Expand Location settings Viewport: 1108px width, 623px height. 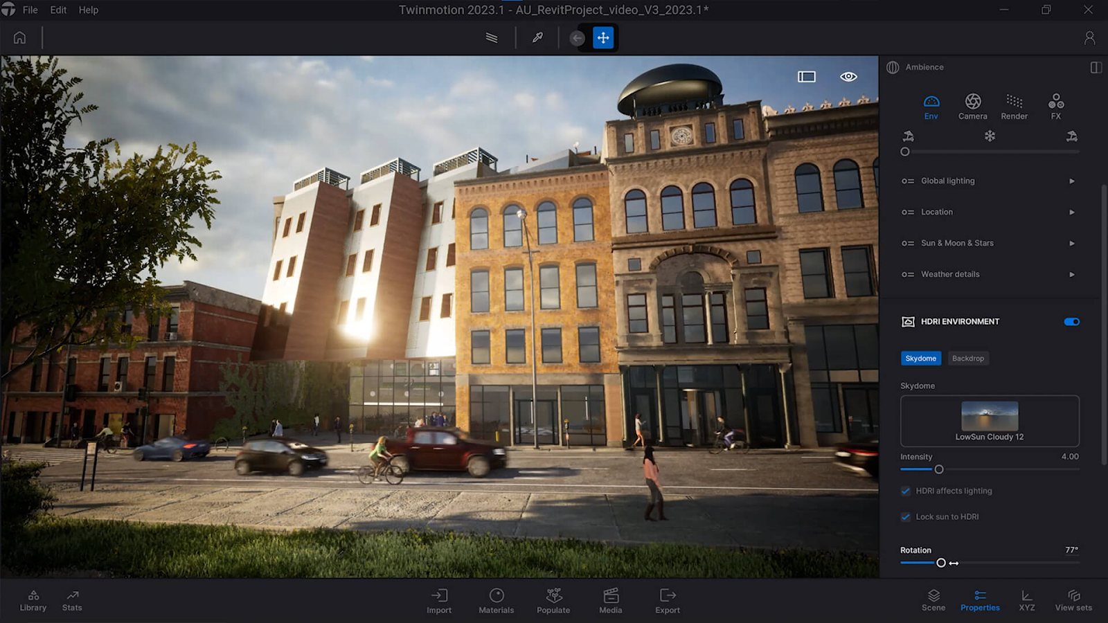[1072, 212]
